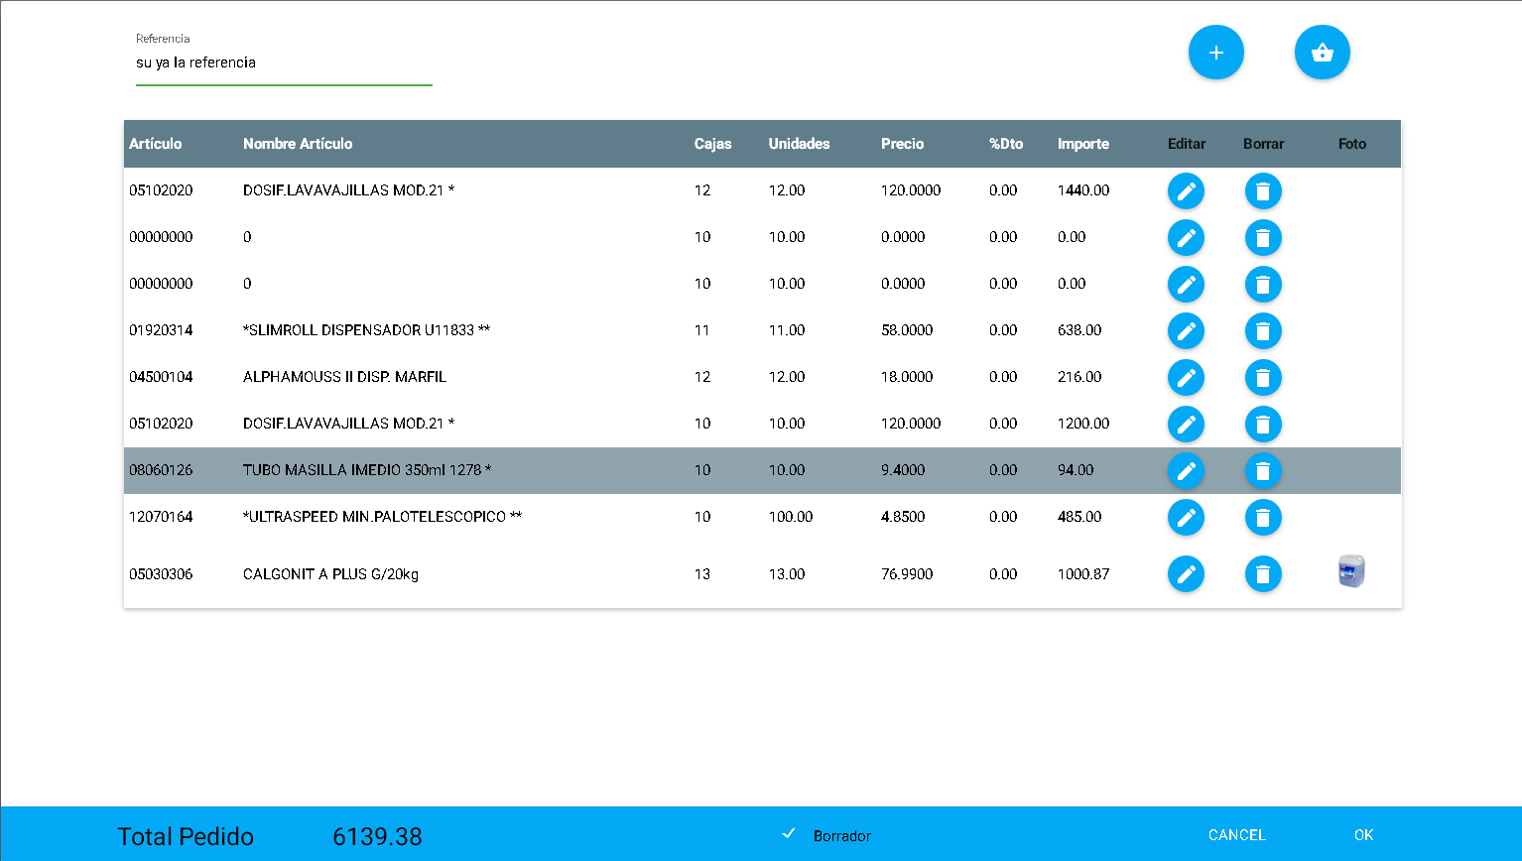Focus the Referencia input field

point(284,62)
